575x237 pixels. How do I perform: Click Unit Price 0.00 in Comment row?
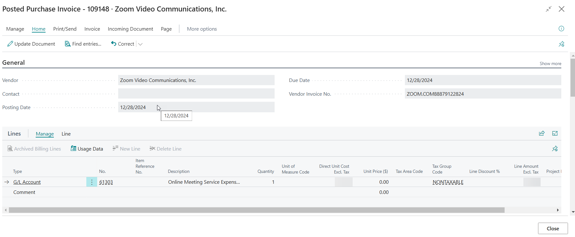click(384, 192)
